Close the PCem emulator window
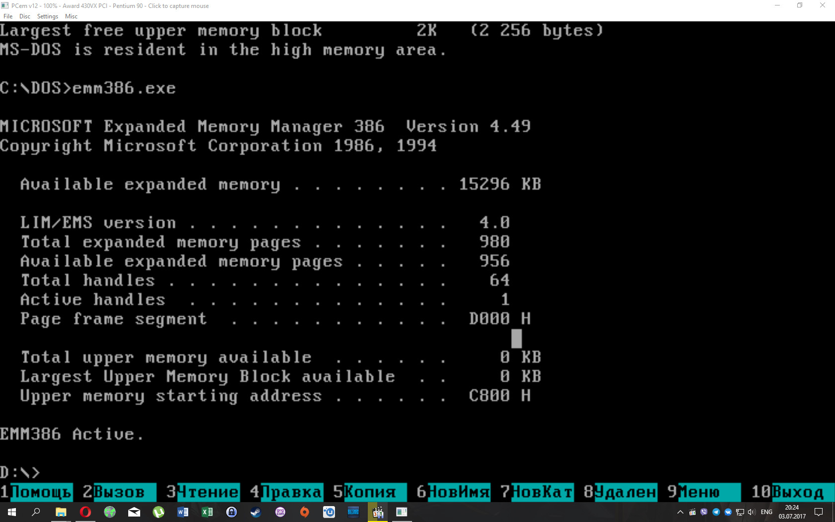The image size is (835, 522). 823,5
